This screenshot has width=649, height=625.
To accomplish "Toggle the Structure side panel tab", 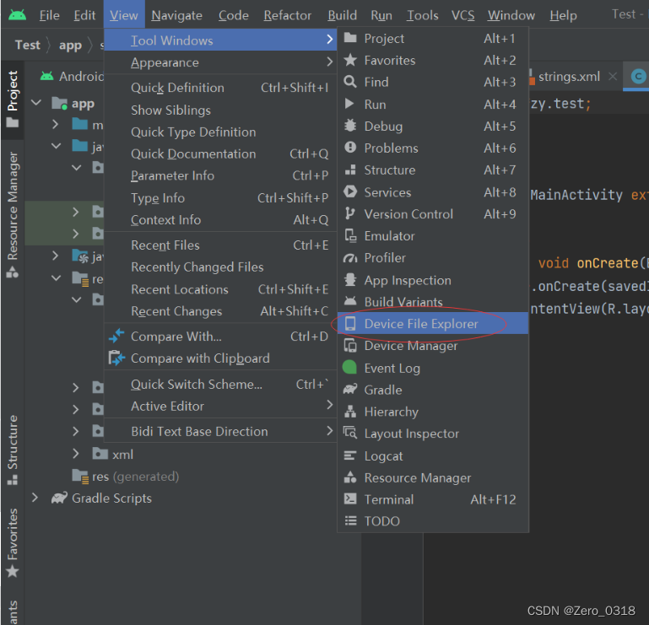I will tap(13, 450).
